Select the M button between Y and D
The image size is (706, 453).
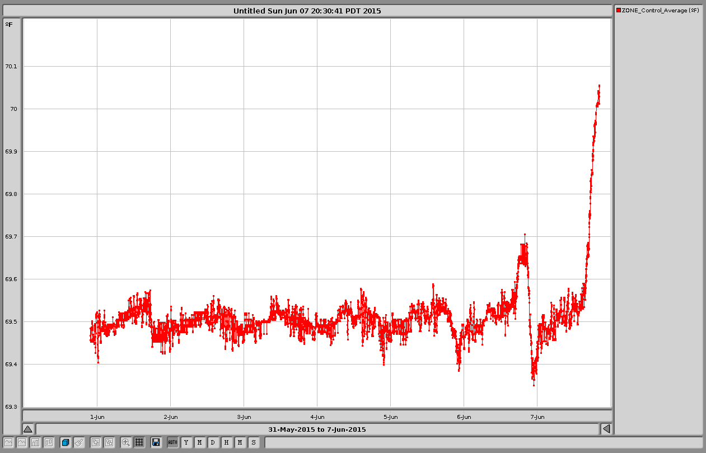click(199, 442)
